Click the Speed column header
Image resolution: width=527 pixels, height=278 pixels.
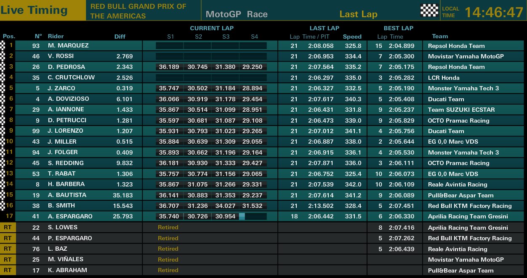(352, 37)
